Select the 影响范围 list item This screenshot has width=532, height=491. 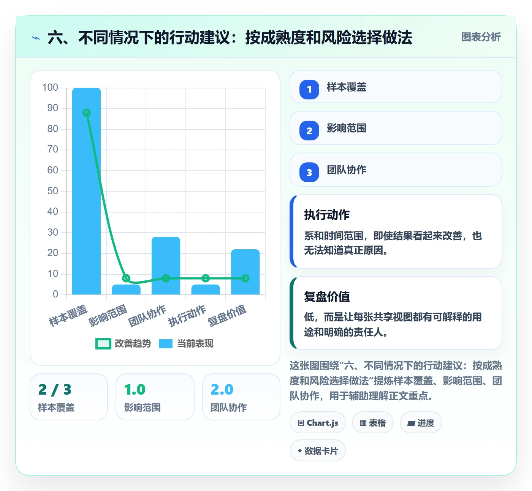396,128
